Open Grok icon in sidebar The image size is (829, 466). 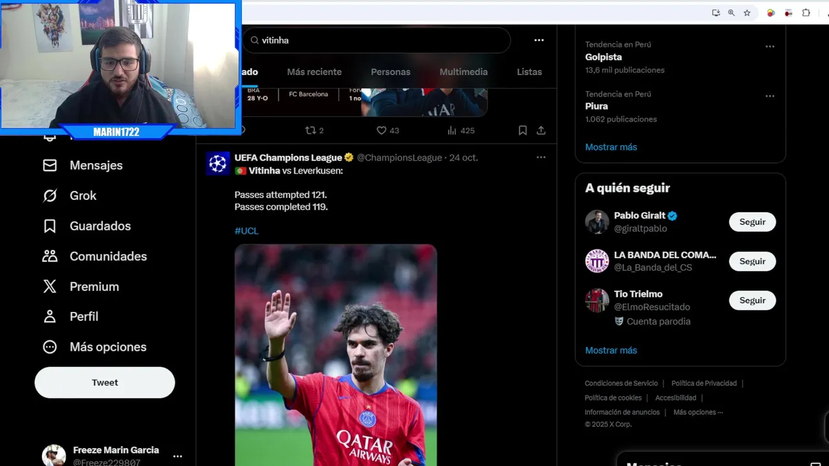[50, 195]
